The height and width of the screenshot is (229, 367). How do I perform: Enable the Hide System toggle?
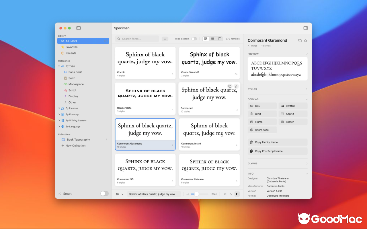(x=194, y=38)
